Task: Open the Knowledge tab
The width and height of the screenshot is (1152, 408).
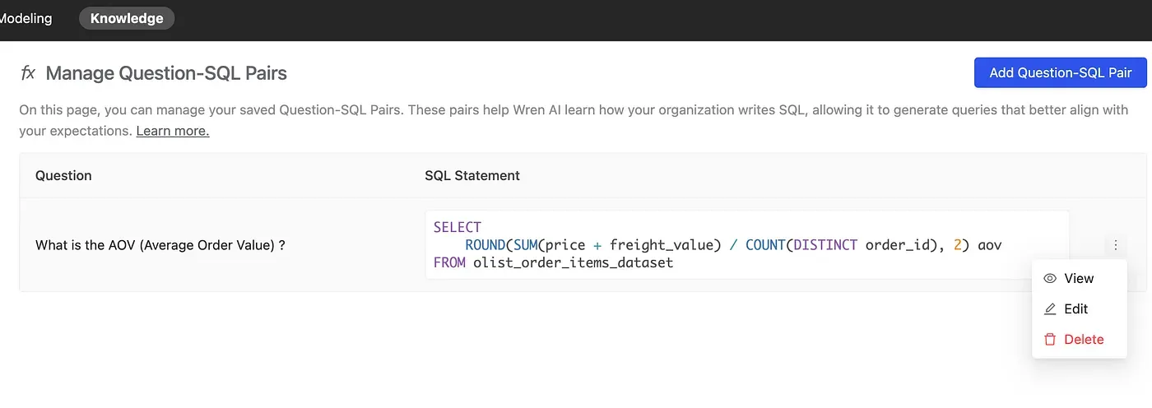Action: [x=127, y=18]
